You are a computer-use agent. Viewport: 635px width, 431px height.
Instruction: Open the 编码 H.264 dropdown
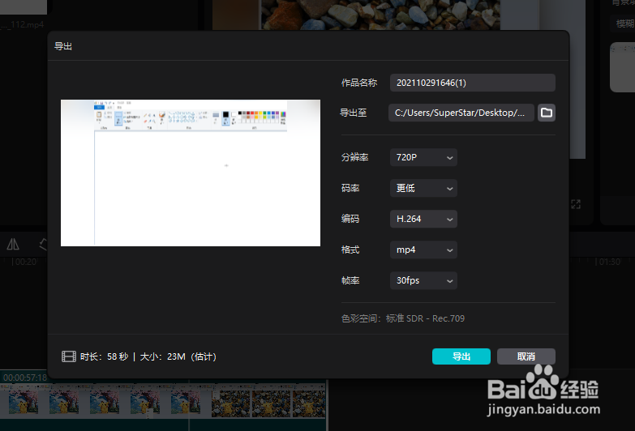(423, 219)
